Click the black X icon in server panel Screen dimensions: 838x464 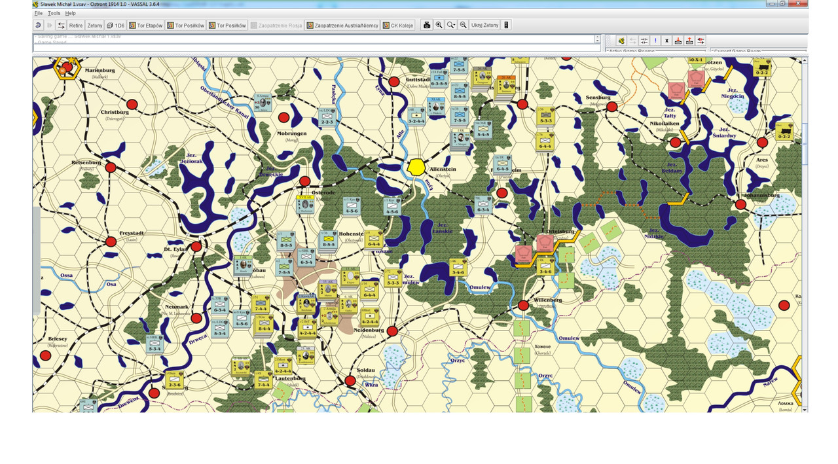pyautogui.click(x=666, y=41)
